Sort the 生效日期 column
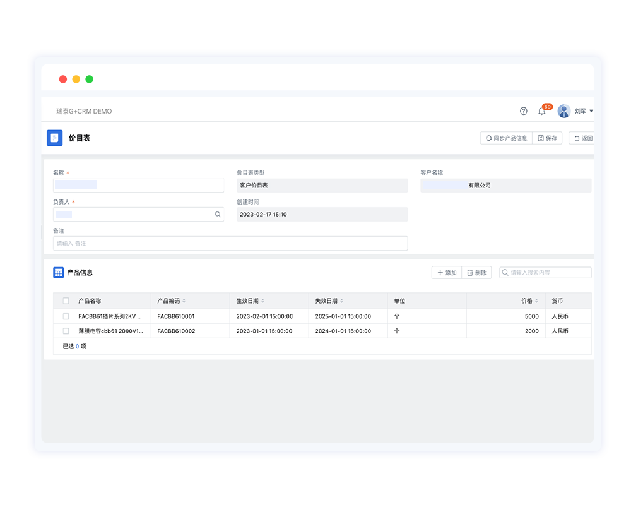Screen dimensions: 631x505 pos(262,301)
